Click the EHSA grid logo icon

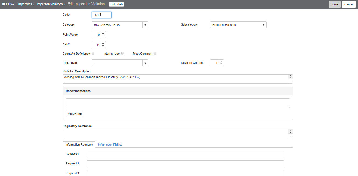[4, 4]
